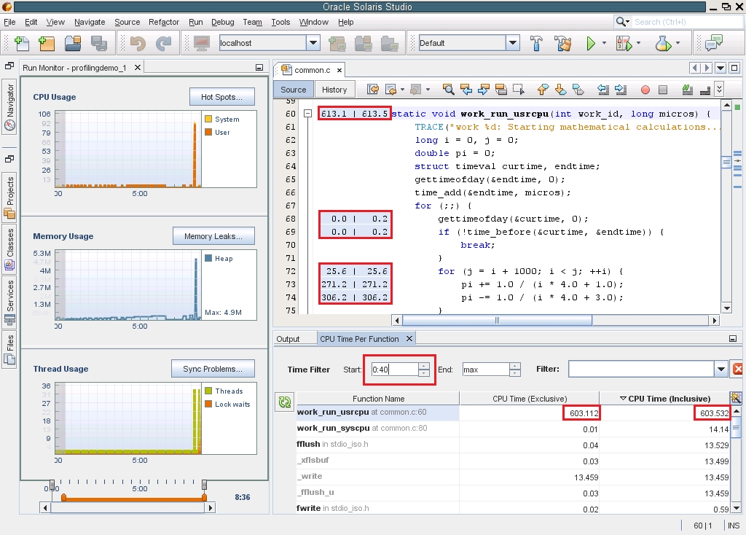Click Next Bookmark down-arrow icon
746x535 pixels.
coord(560,90)
